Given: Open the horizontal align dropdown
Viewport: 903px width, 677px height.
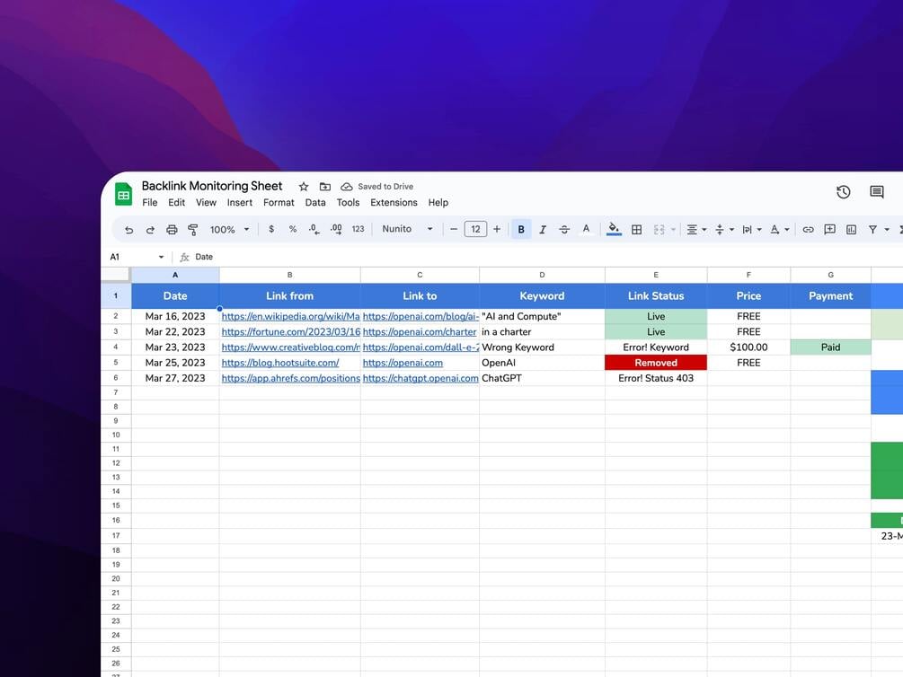Looking at the screenshot, I should [x=696, y=230].
